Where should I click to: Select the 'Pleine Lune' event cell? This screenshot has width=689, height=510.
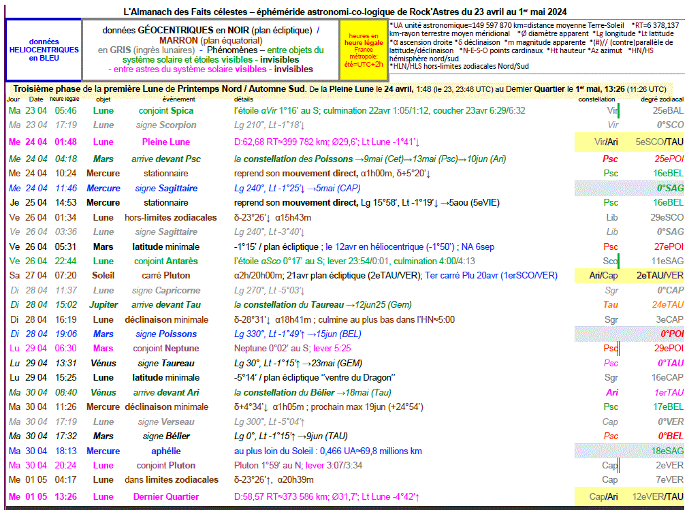166,142
